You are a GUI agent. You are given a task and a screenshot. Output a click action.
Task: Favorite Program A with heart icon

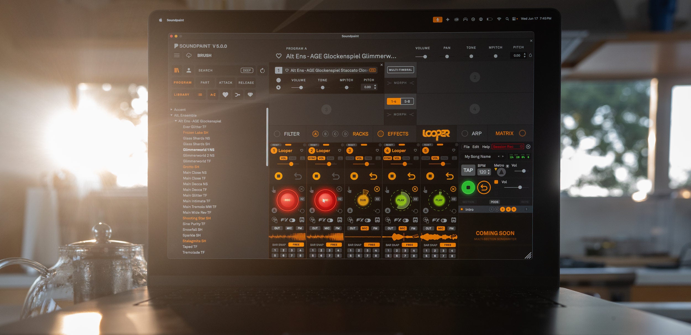pos(279,56)
